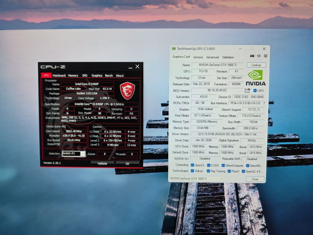Switch to the Sensors tab in GPU-Z
Screen dimensions: 313x235
coord(198,57)
